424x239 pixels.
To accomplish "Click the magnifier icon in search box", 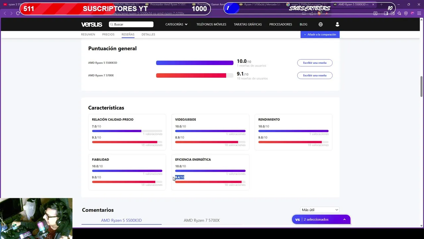I will click(112, 24).
